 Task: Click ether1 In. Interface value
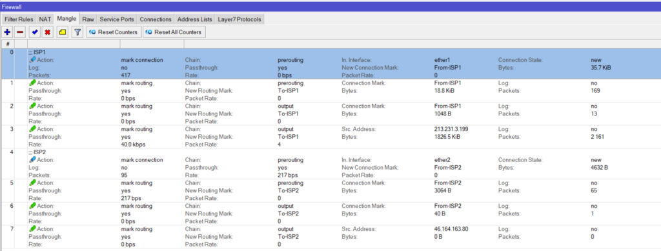(x=442, y=60)
